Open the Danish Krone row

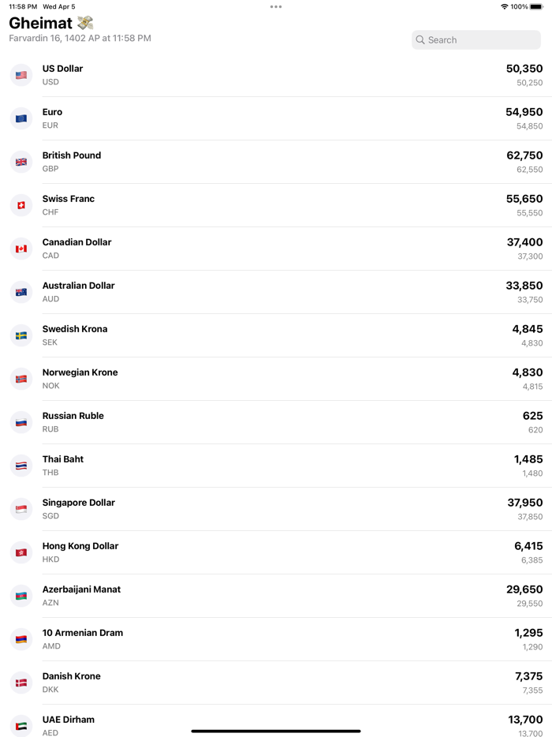pyautogui.click(x=276, y=683)
